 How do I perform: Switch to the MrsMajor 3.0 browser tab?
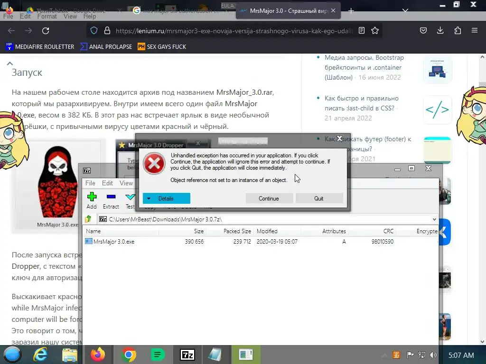[288, 11]
